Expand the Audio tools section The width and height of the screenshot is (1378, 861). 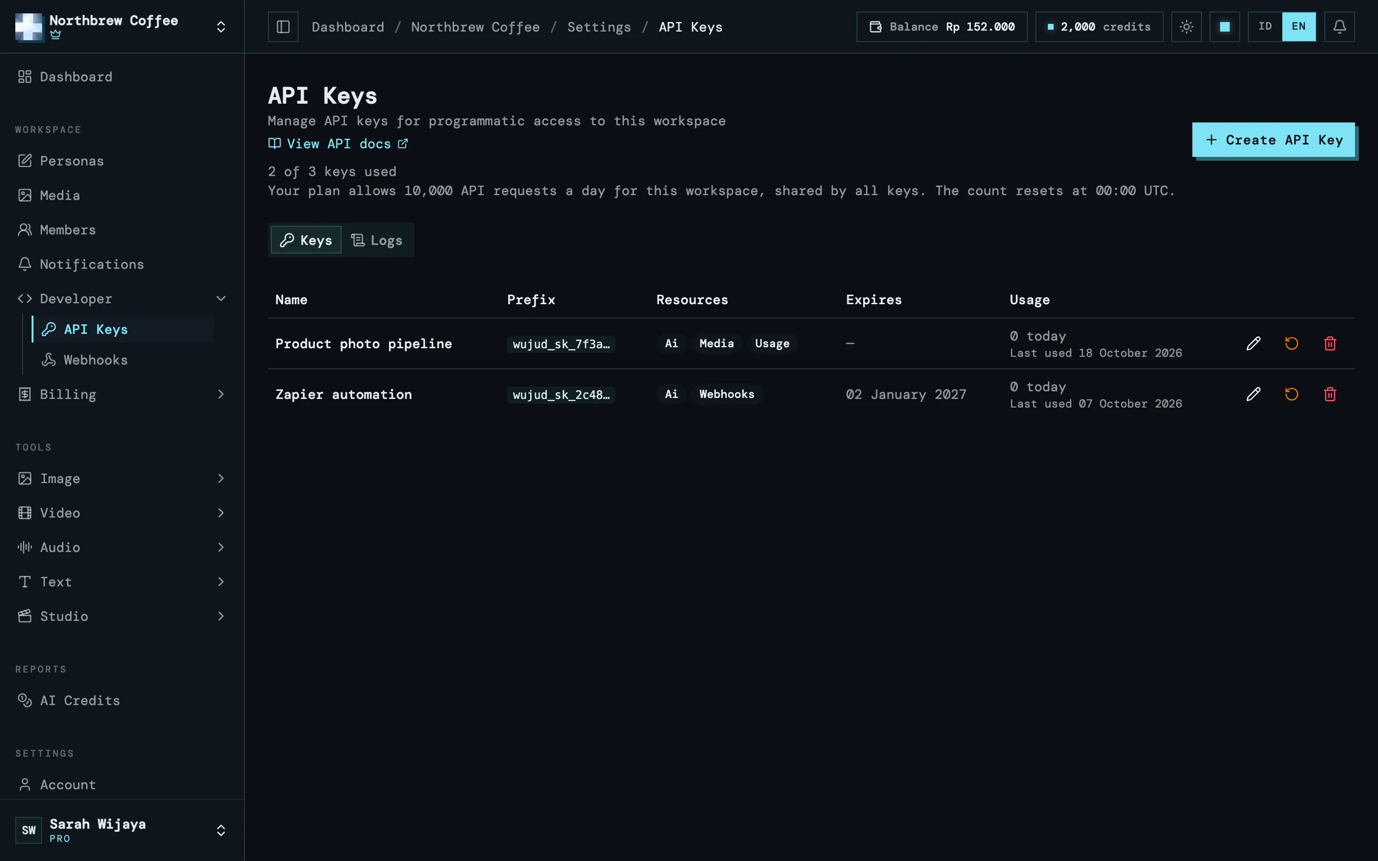[x=122, y=547]
